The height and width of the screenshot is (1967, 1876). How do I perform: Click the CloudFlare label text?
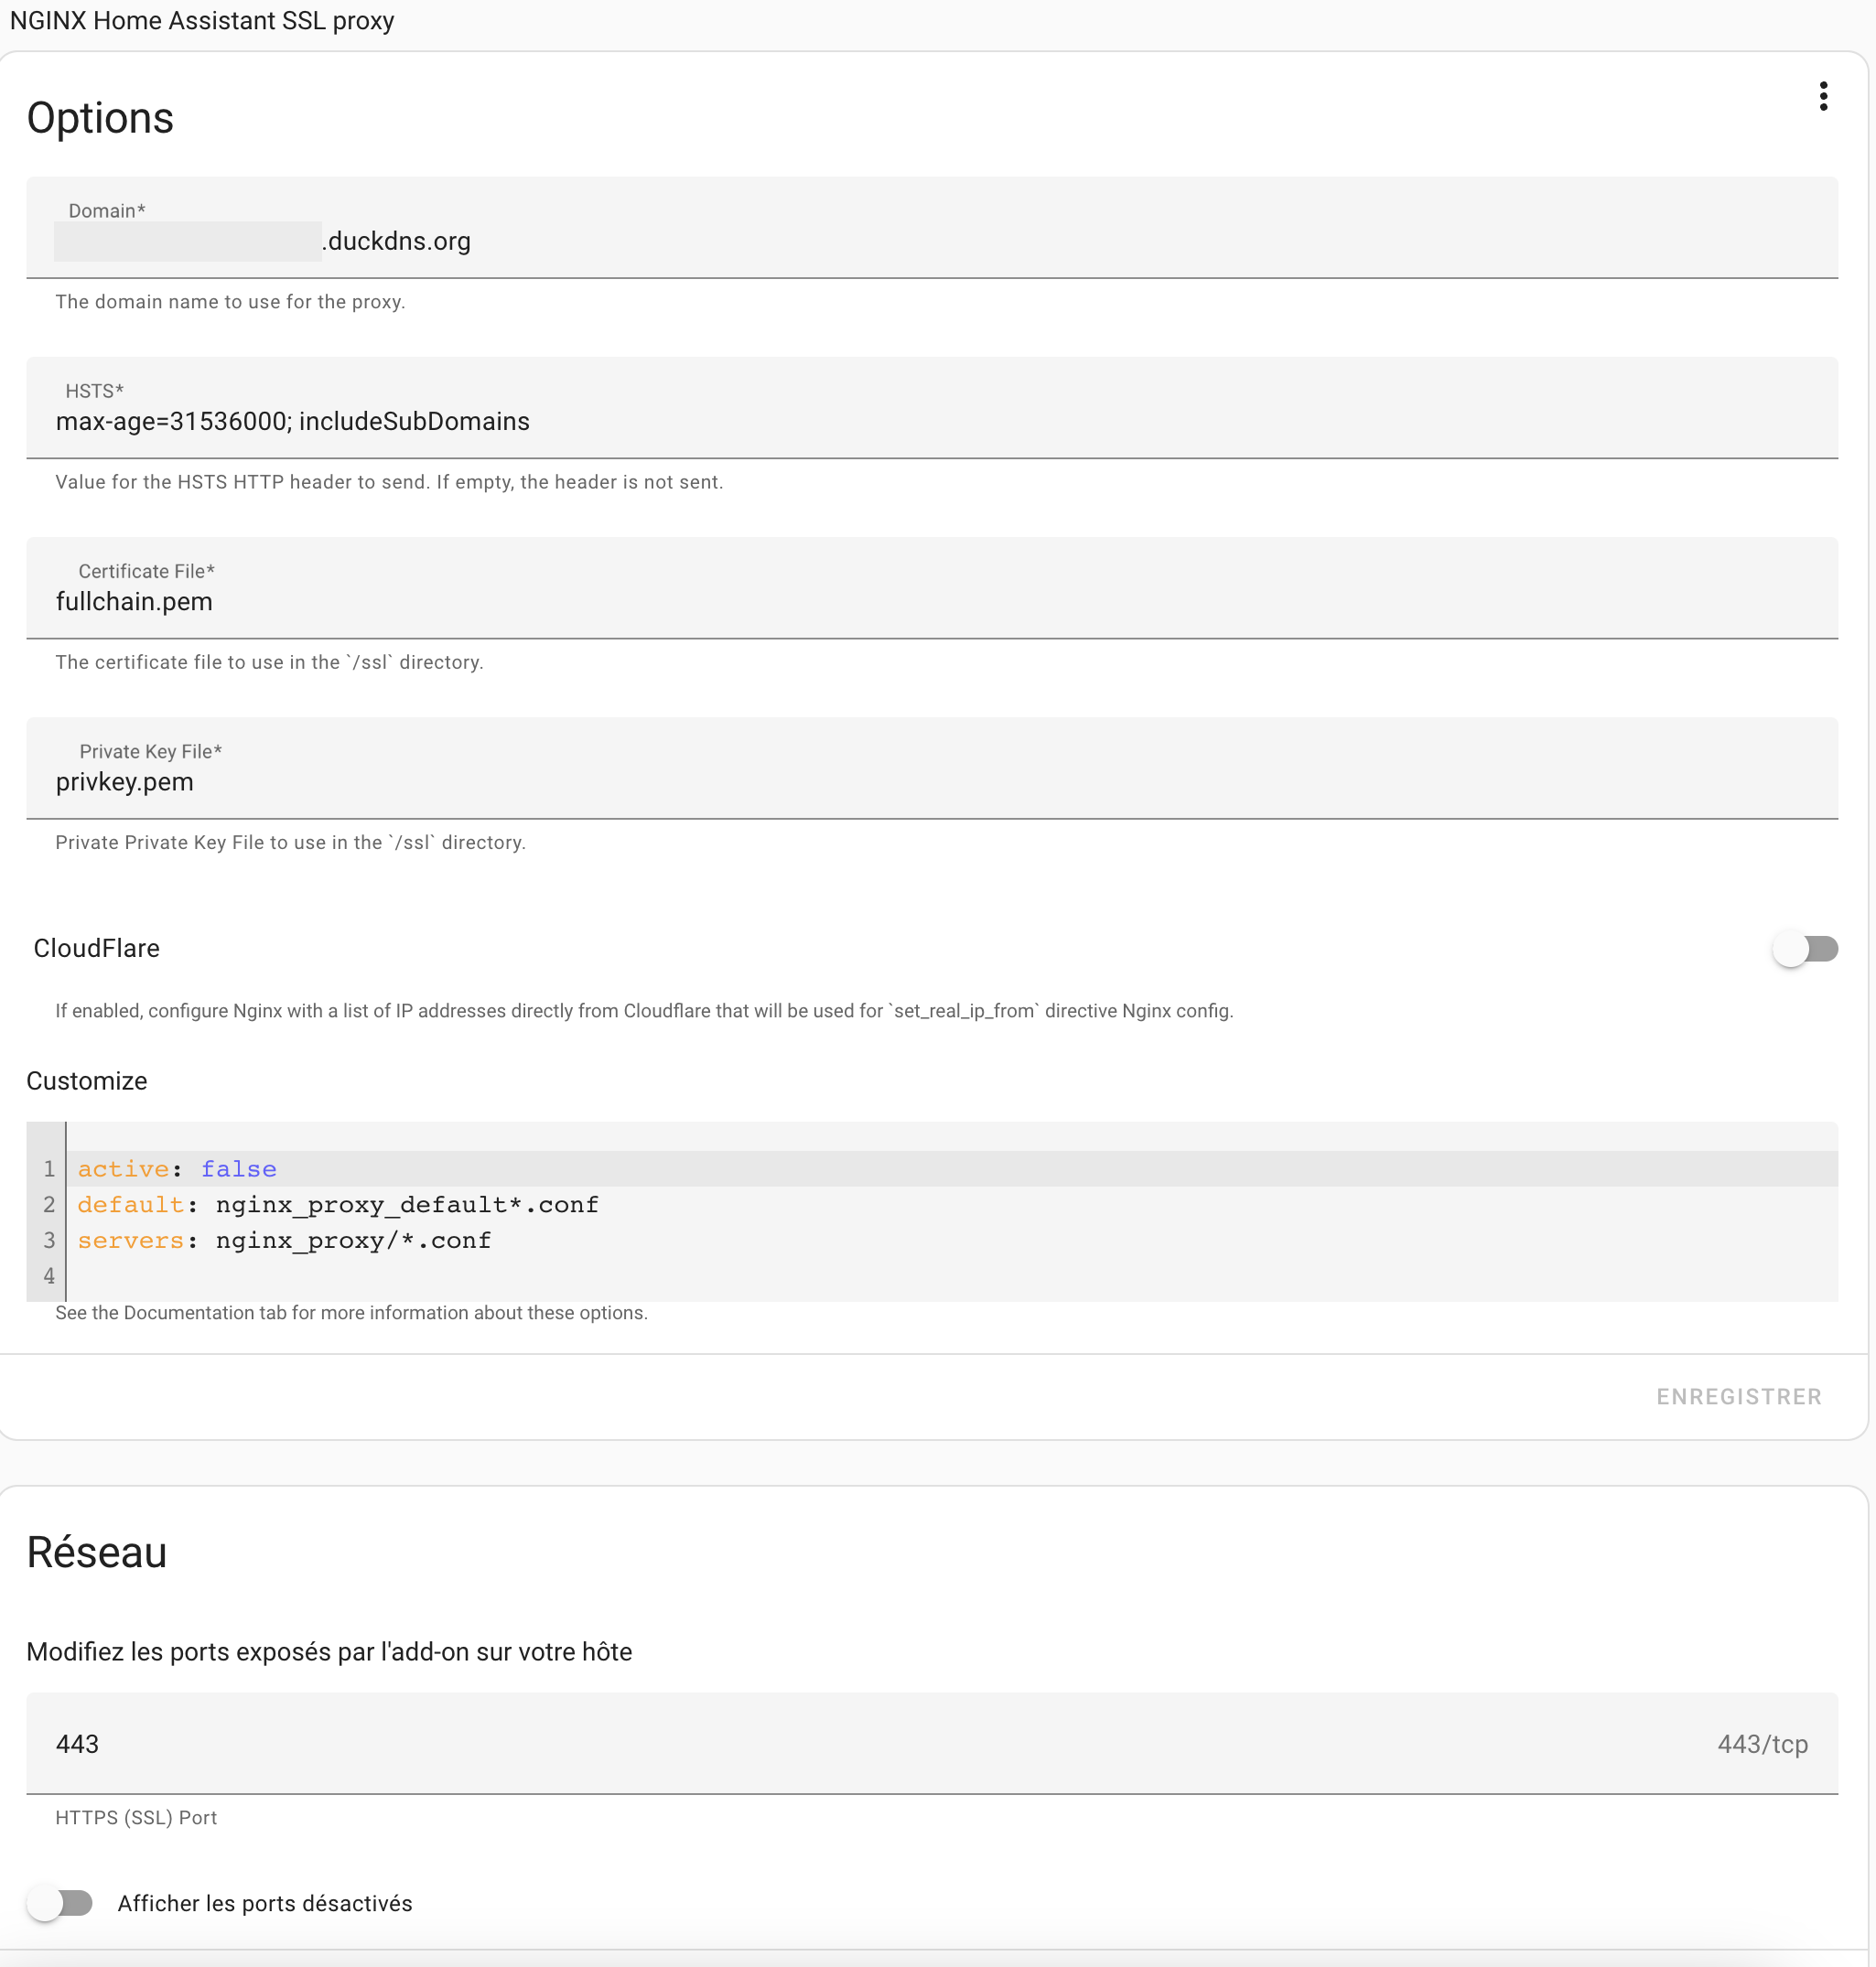tap(96, 949)
